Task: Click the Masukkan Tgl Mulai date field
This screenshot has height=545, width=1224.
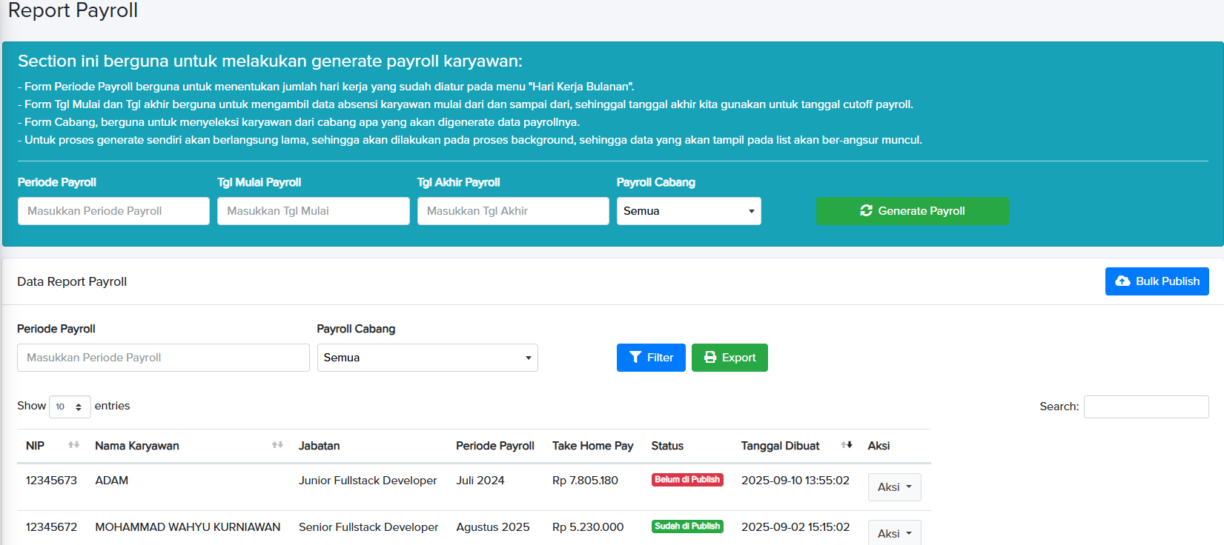Action: click(313, 211)
